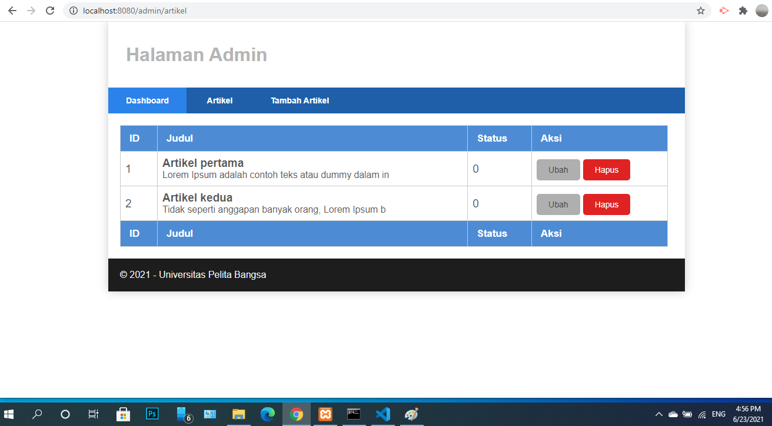
Task: Open Microsoft Edge from the taskbar
Action: tap(268, 414)
